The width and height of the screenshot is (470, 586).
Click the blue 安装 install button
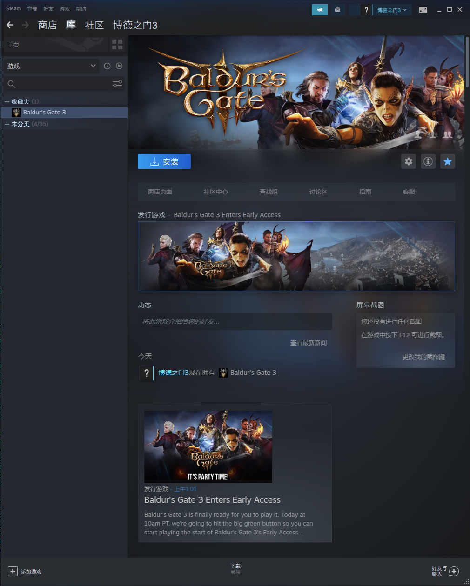click(164, 161)
